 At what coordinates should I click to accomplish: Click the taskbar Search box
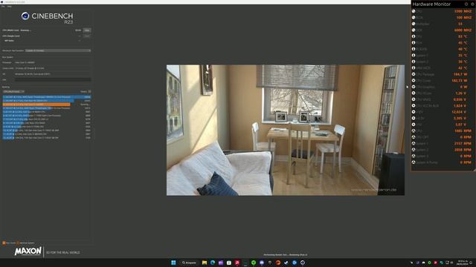pyautogui.click(x=189, y=263)
